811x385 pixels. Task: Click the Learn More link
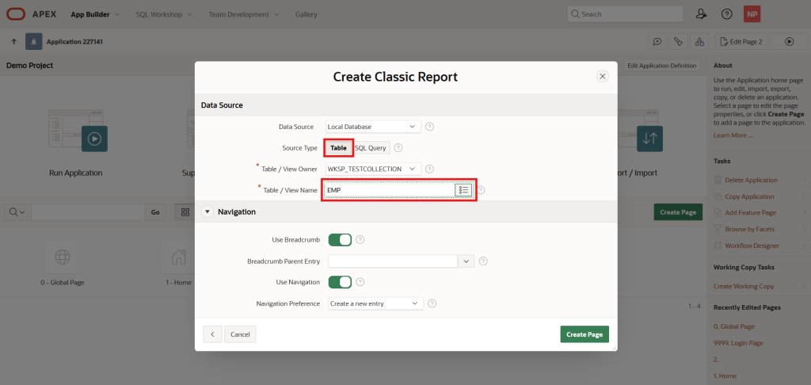coord(733,135)
